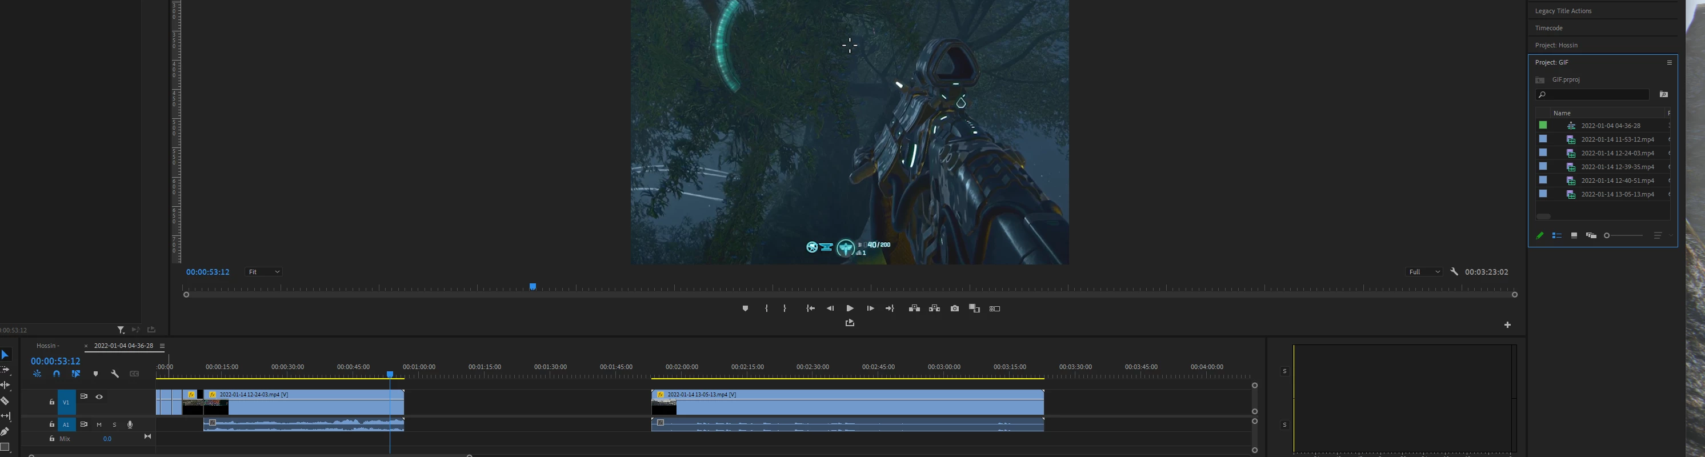Click the Mark In button
1705x457 pixels.
point(766,308)
